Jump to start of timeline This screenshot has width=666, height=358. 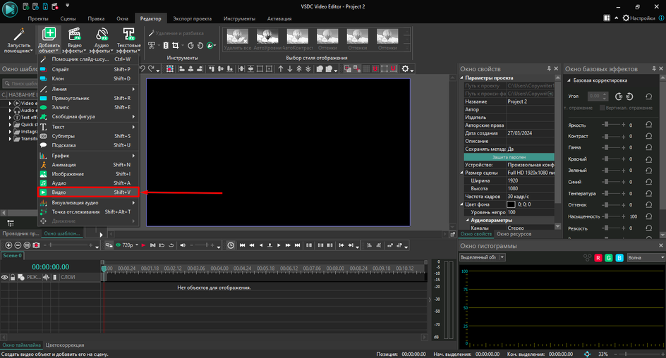[242, 245]
